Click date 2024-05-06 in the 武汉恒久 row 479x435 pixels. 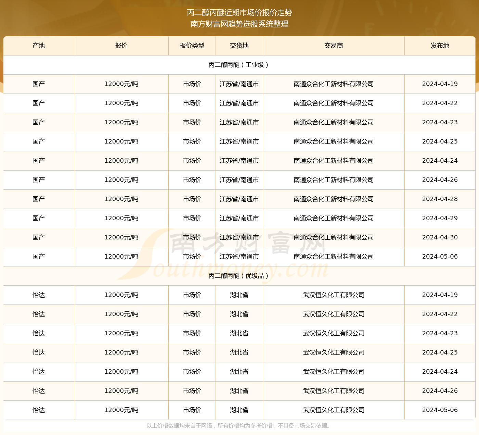(440, 410)
